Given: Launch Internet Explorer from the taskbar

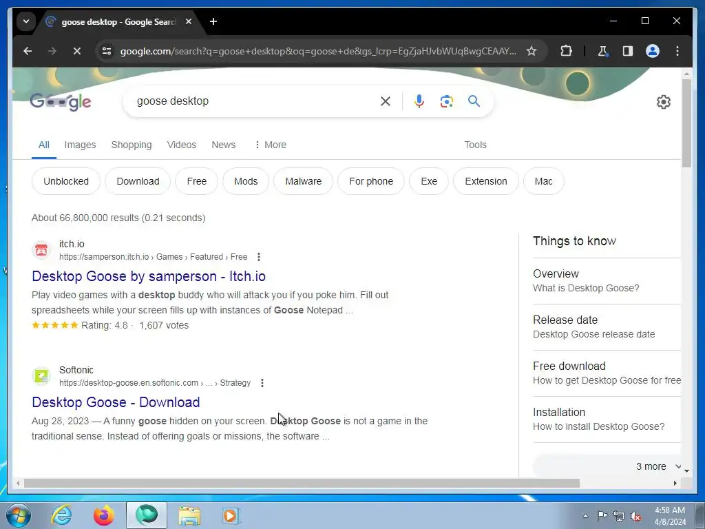Looking at the screenshot, I should 61,515.
